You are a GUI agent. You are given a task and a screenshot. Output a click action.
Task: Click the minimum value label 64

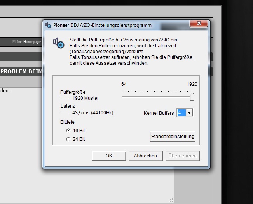click(124, 84)
